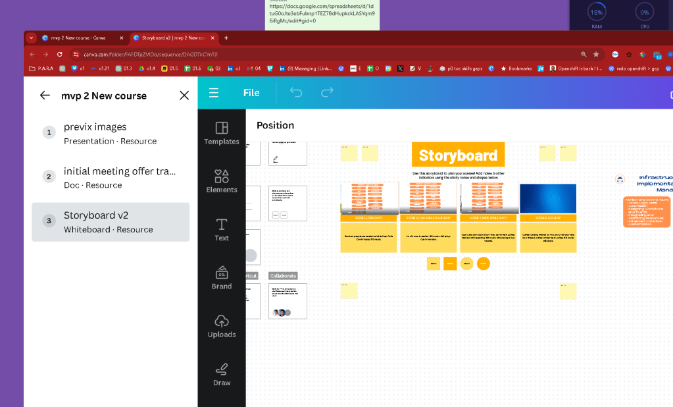Open the o3 LinkedIn bookmark
This screenshot has height=407, width=673.
[234, 68]
